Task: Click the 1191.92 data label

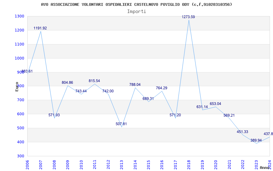Action: coord(40,28)
